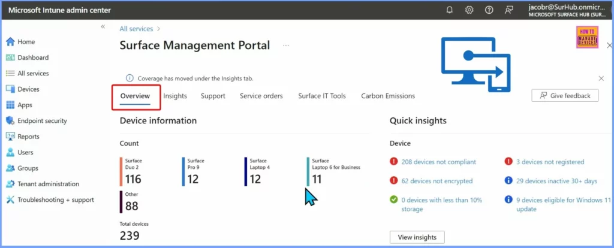614x248 pixels.
Task: Click red alert icon beside not encrypted
Action: pos(394,180)
